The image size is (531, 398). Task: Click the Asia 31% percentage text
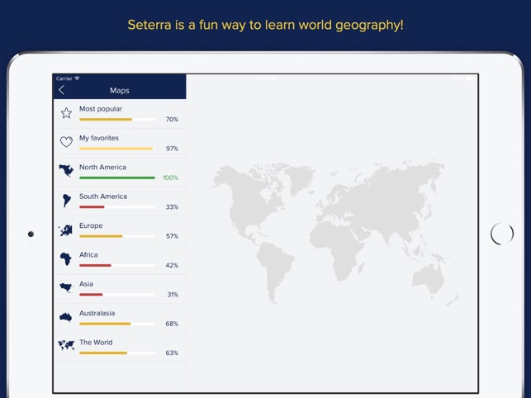[x=172, y=295]
